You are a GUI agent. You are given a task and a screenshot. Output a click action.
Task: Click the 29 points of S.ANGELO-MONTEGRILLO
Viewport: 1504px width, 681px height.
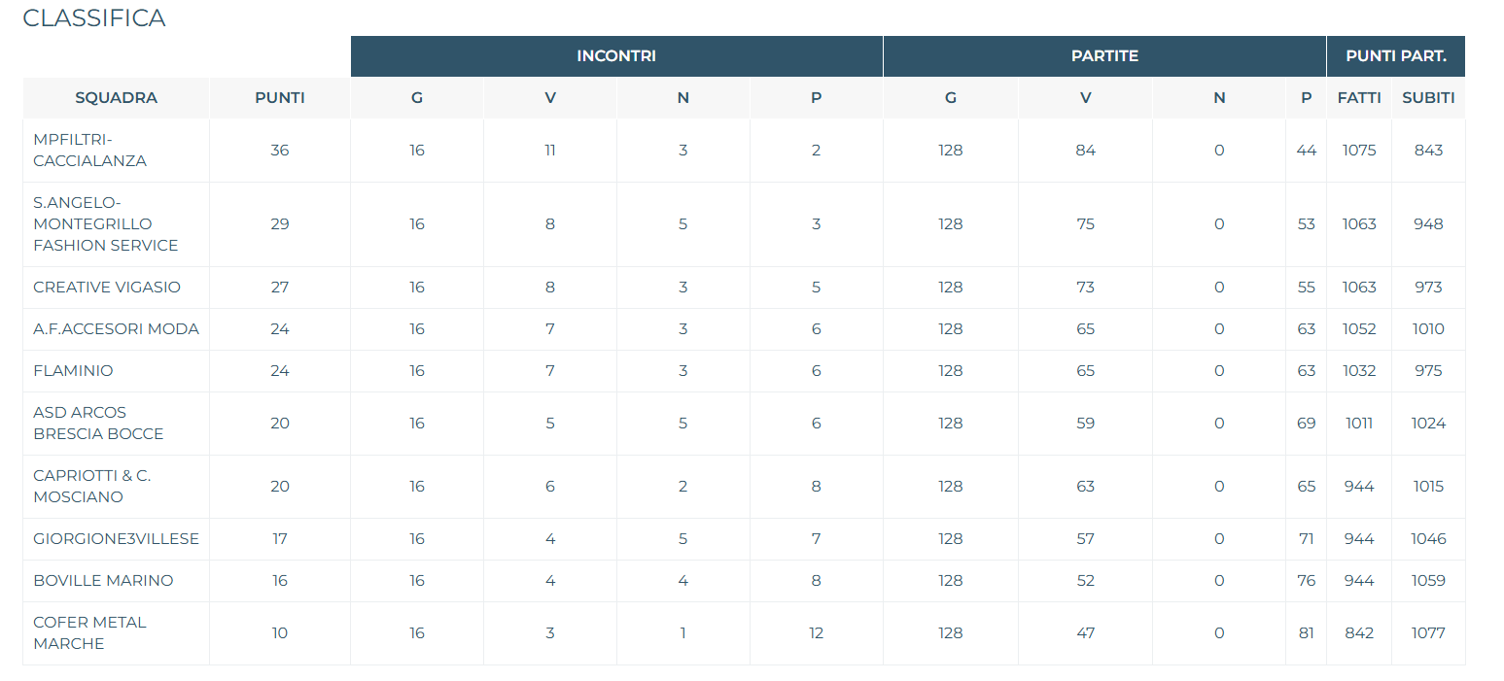[280, 224]
